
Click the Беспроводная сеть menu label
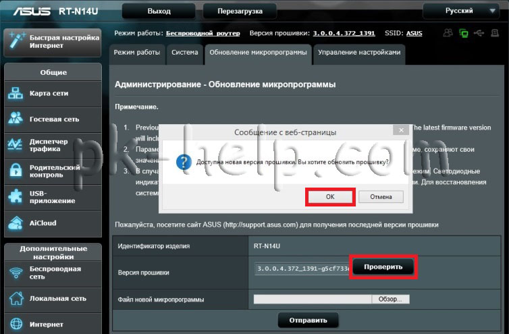pos(55,273)
